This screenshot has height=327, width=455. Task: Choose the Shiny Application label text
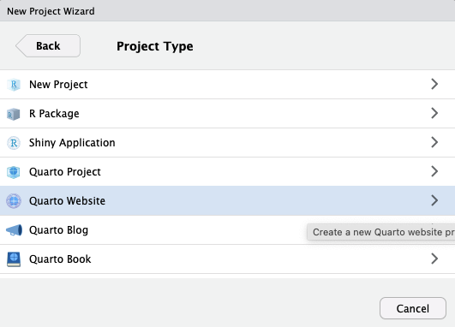click(72, 143)
